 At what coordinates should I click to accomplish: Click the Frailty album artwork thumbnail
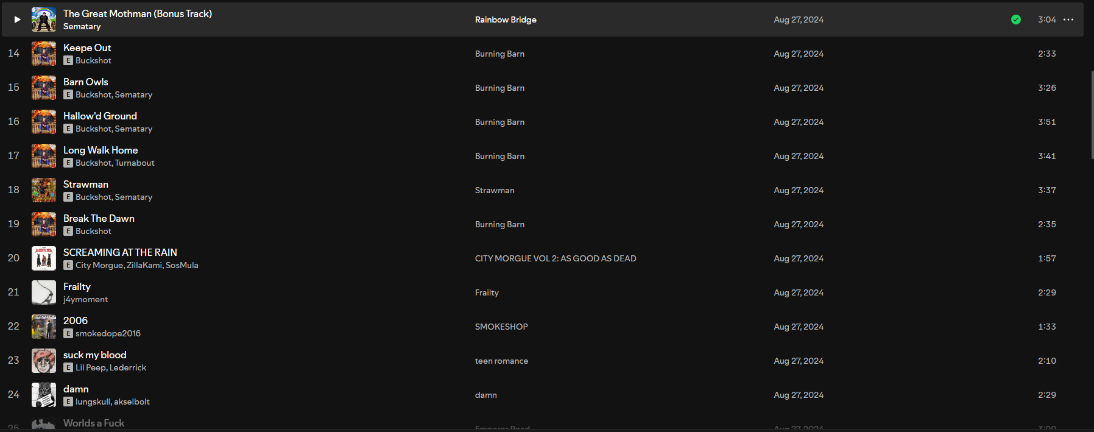(44, 292)
